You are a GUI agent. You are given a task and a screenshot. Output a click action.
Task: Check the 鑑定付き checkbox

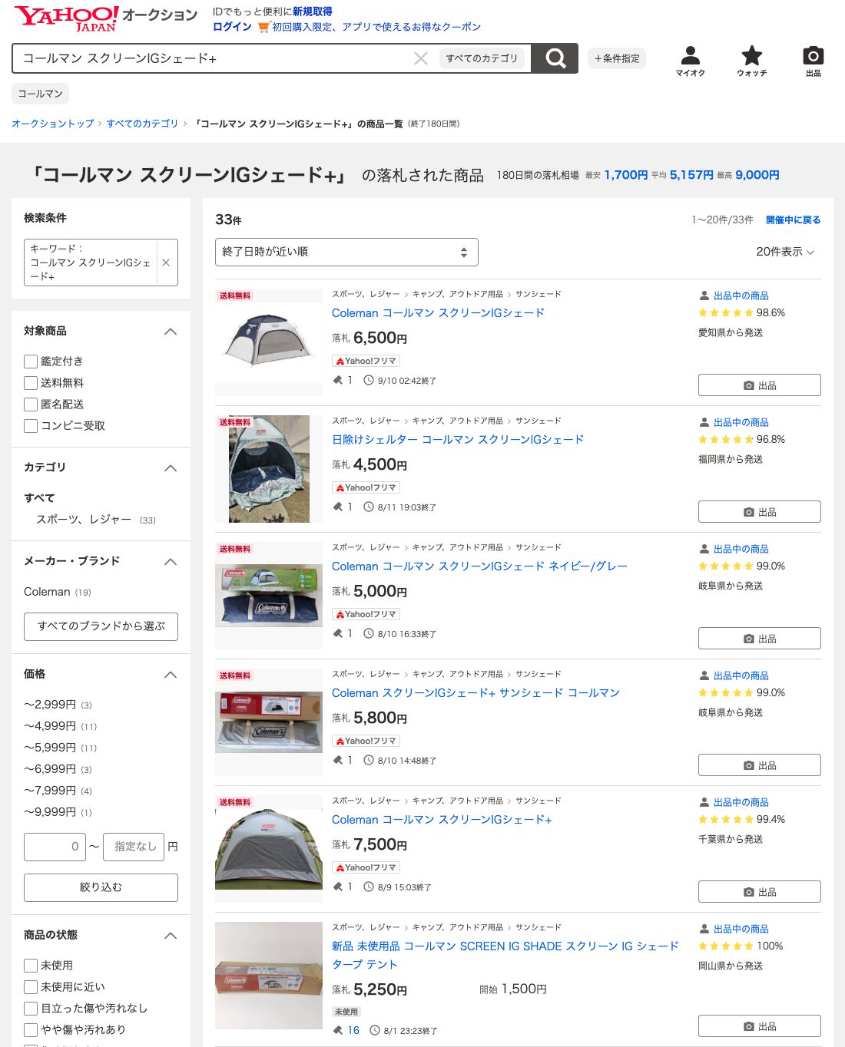[x=31, y=362]
